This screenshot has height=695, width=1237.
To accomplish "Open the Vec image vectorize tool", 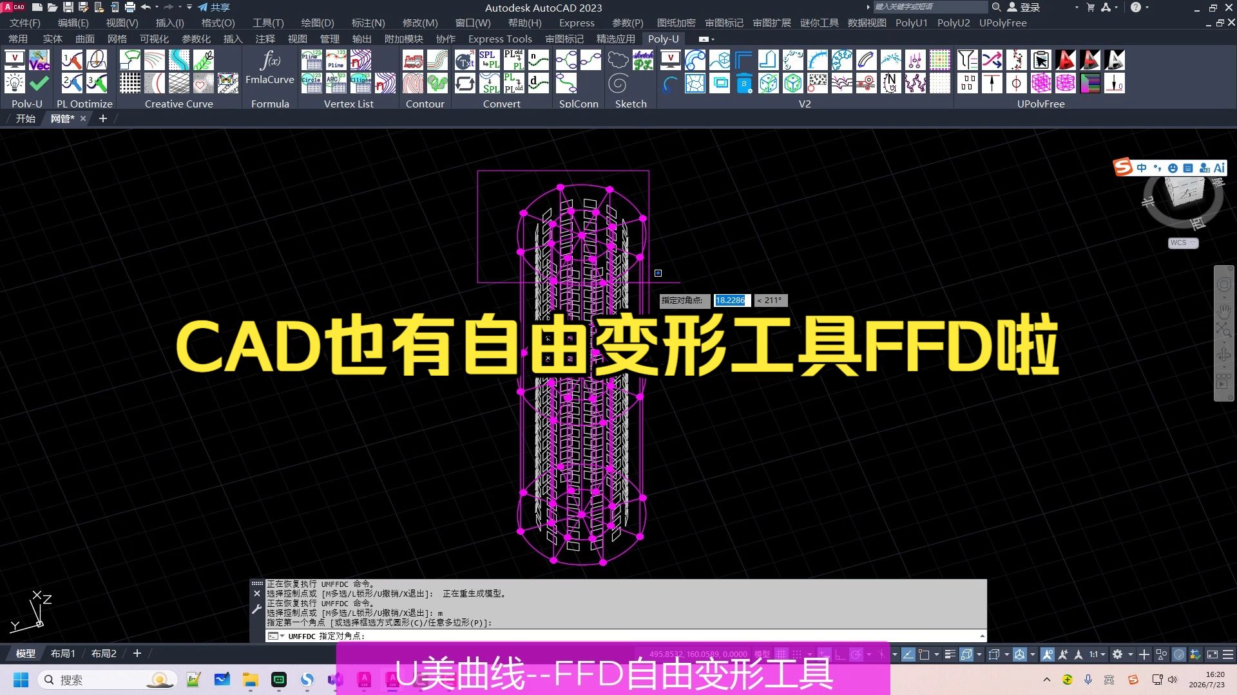I will pyautogui.click(x=39, y=60).
